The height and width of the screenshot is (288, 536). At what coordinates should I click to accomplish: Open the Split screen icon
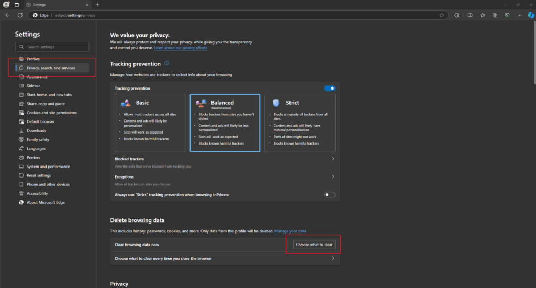pyautogui.click(x=470, y=15)
